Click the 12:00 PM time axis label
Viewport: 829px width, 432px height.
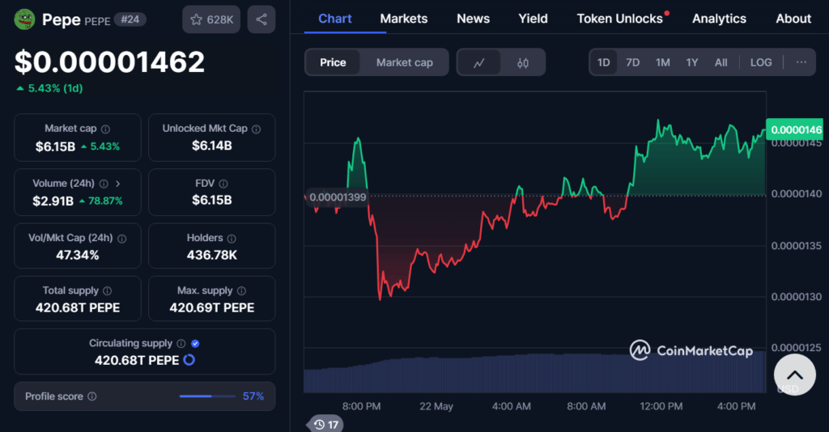(x=661, y=407)
